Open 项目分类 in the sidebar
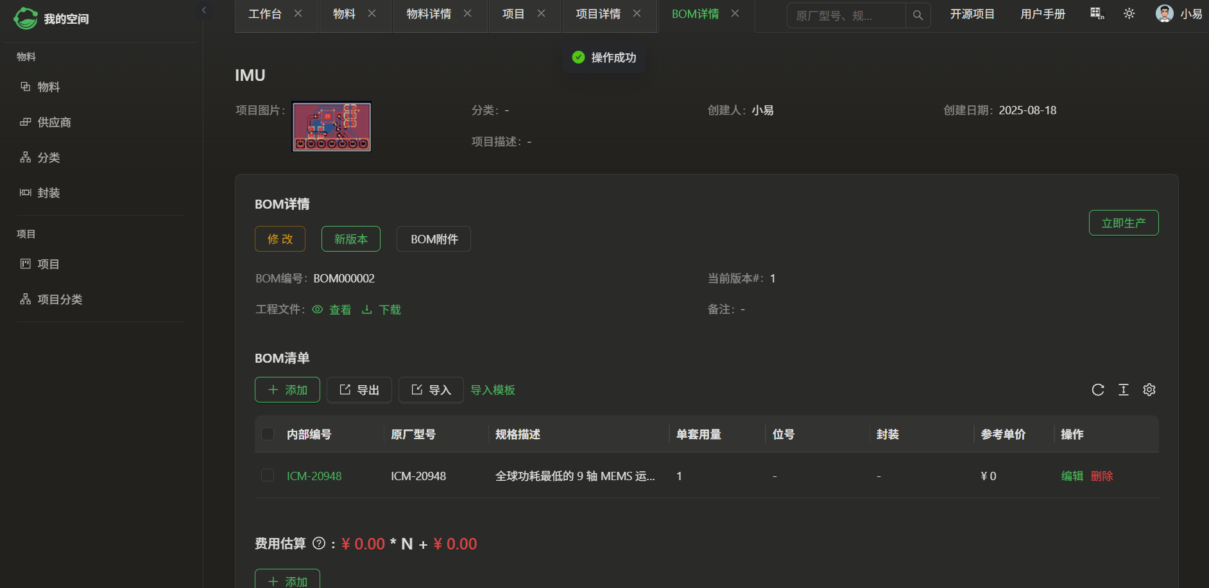 [x=60, y=299]
